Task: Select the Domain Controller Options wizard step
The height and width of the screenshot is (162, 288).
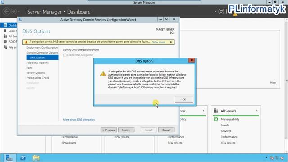Action: [x=42, y=53]
